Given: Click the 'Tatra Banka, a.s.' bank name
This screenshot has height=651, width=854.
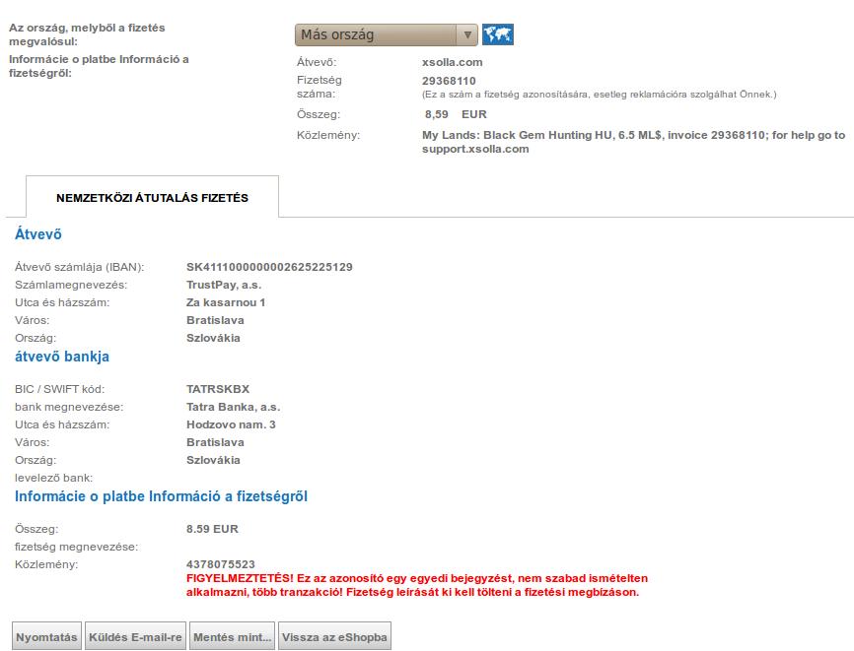Looking at the screenshot, I should coord(233,407).
